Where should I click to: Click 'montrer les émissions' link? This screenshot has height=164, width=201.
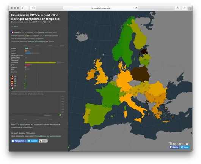pyautogui.click(x=36, y=41)
